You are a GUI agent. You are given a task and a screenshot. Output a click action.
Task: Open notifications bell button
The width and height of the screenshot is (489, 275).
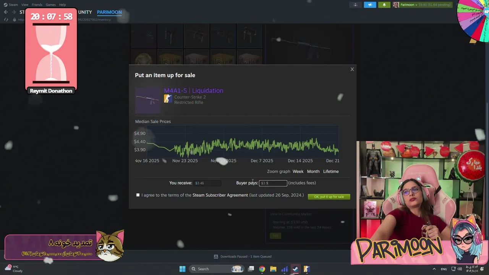coord(384,5)
